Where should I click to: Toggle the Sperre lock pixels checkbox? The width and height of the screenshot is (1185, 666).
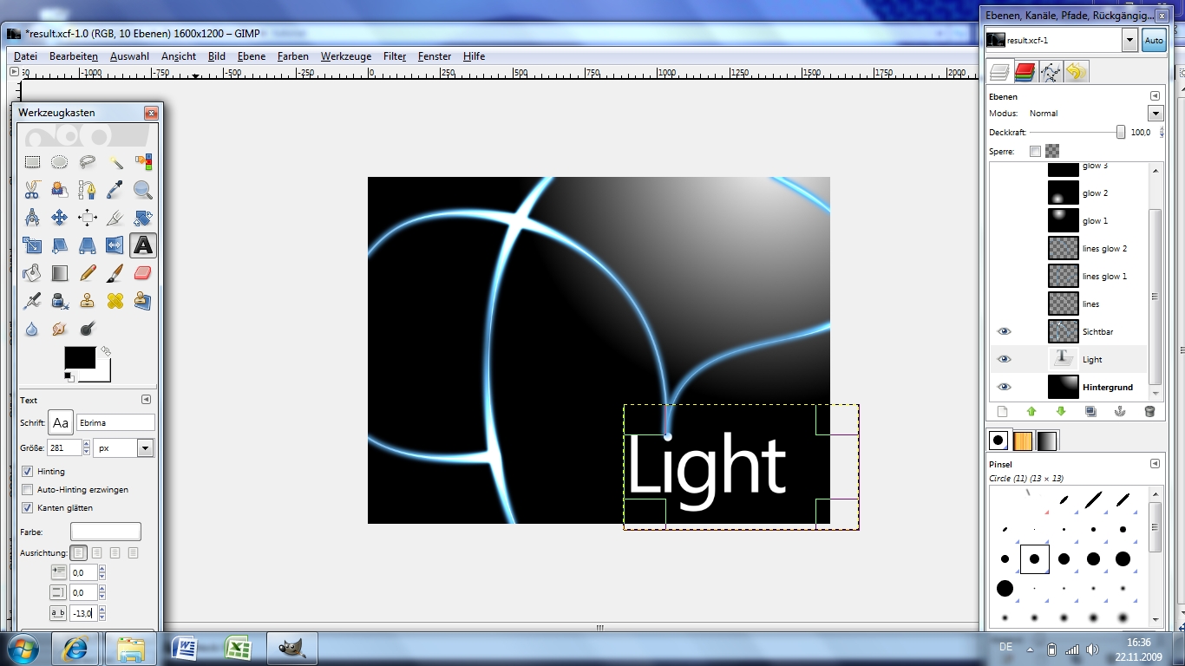(x=1035, y=151)
